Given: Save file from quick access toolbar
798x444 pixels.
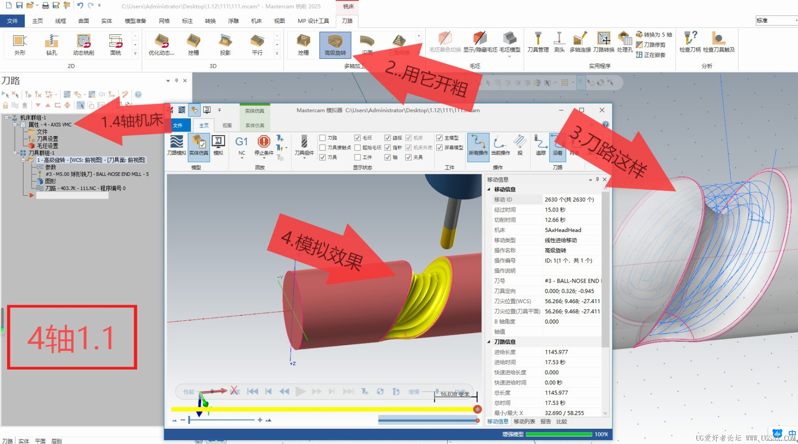Looking at the screenshot, I should 20,5.
